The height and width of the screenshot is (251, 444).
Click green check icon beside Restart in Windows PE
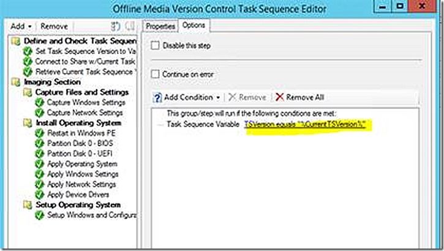pos(39,133)
